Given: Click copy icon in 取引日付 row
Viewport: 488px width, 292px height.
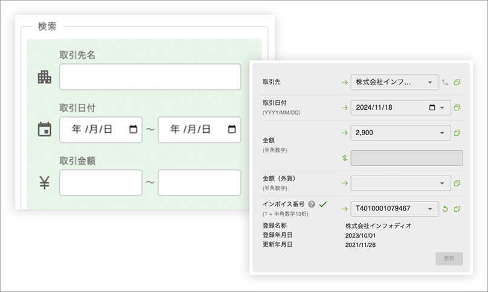Looking at the screenshot, I should [457, 107].
